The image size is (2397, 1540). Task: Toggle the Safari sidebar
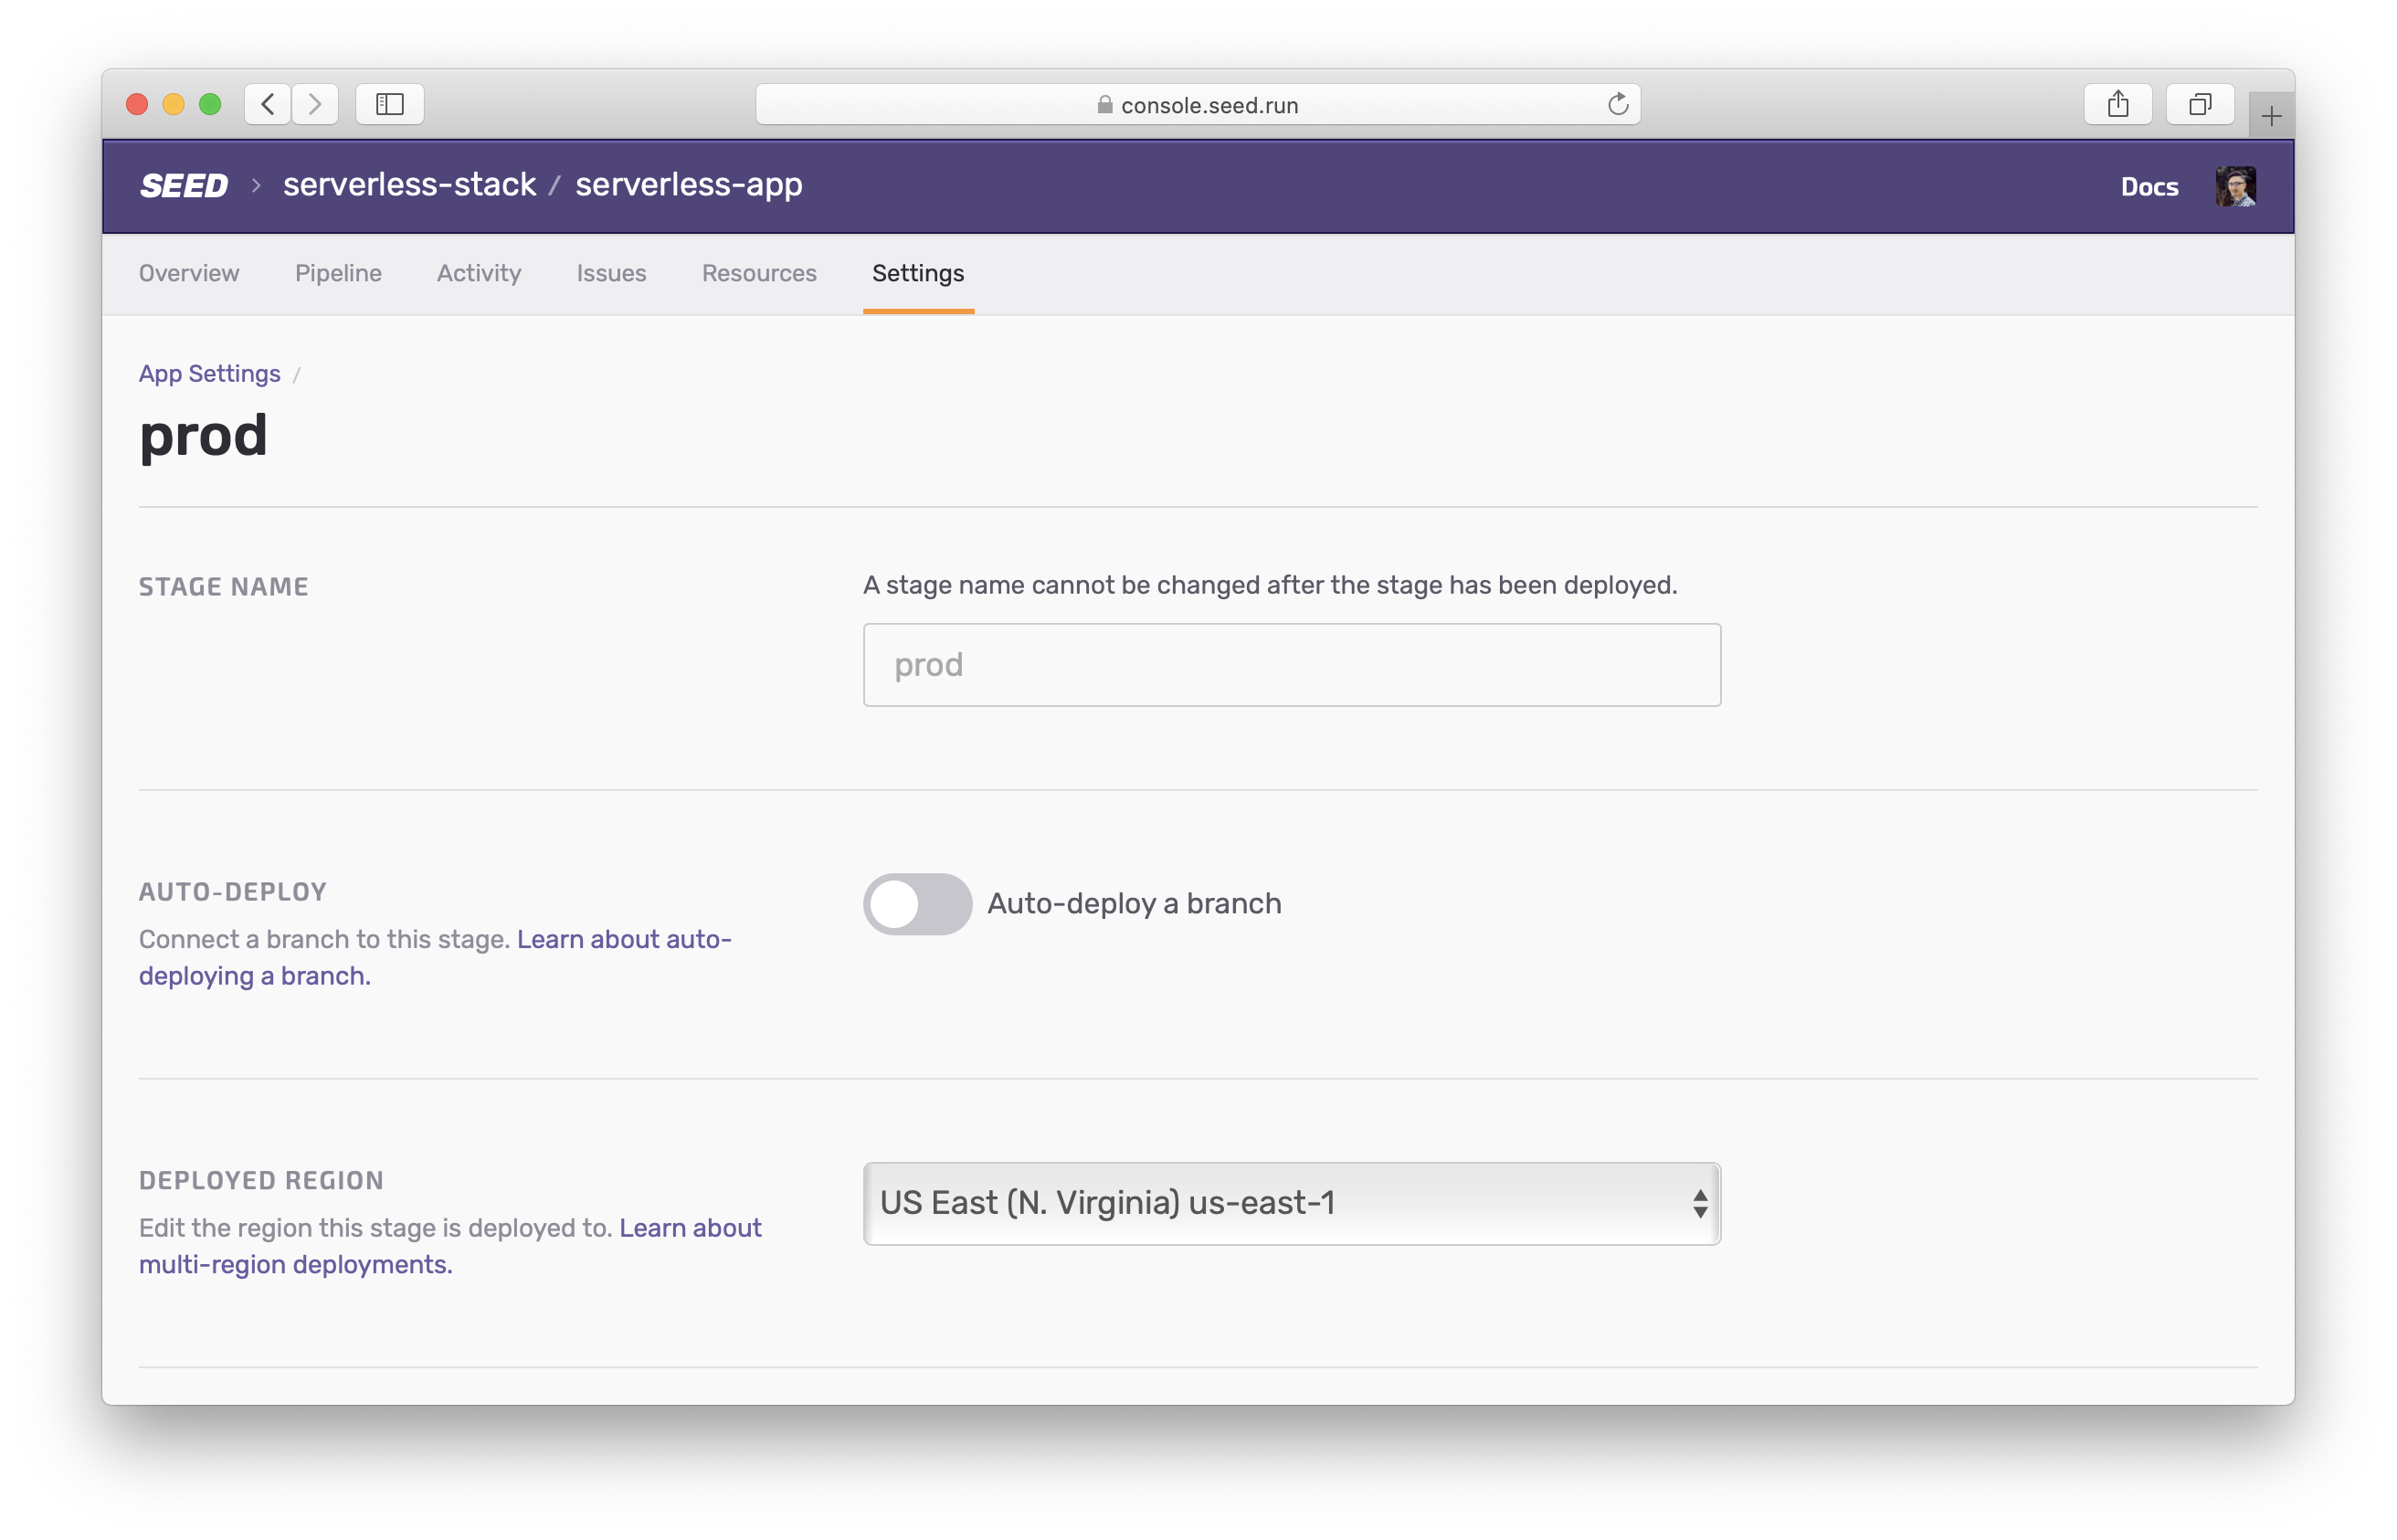coord(390,104)
